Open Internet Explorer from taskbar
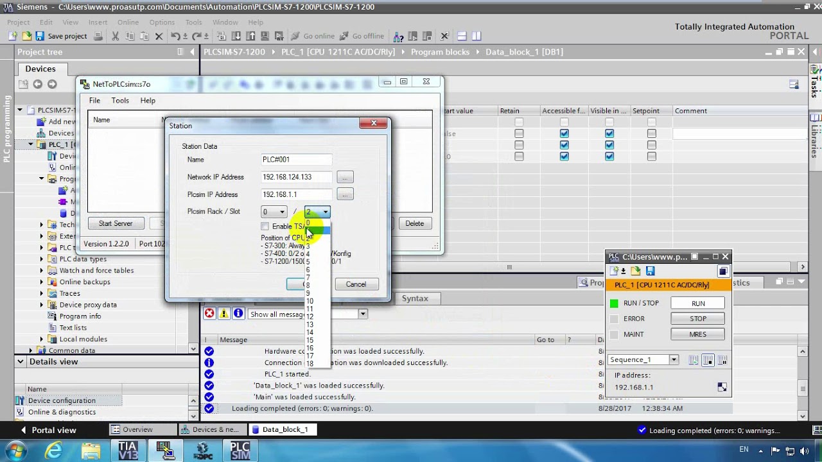822x462 pixels. point(54,450)
